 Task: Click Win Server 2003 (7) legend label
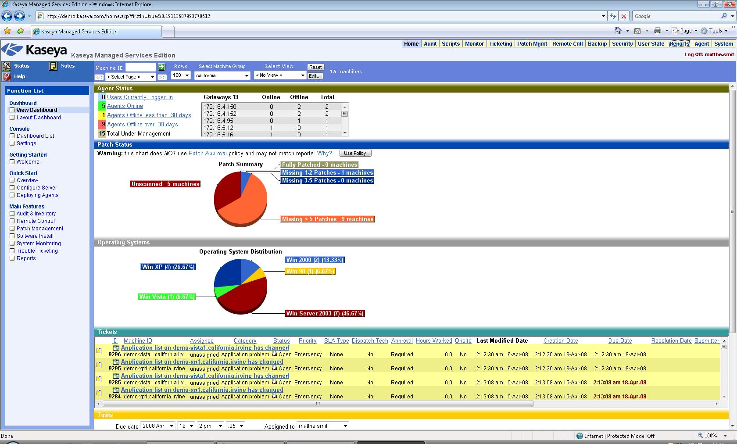pyautogui.click(x=325, y=313)
